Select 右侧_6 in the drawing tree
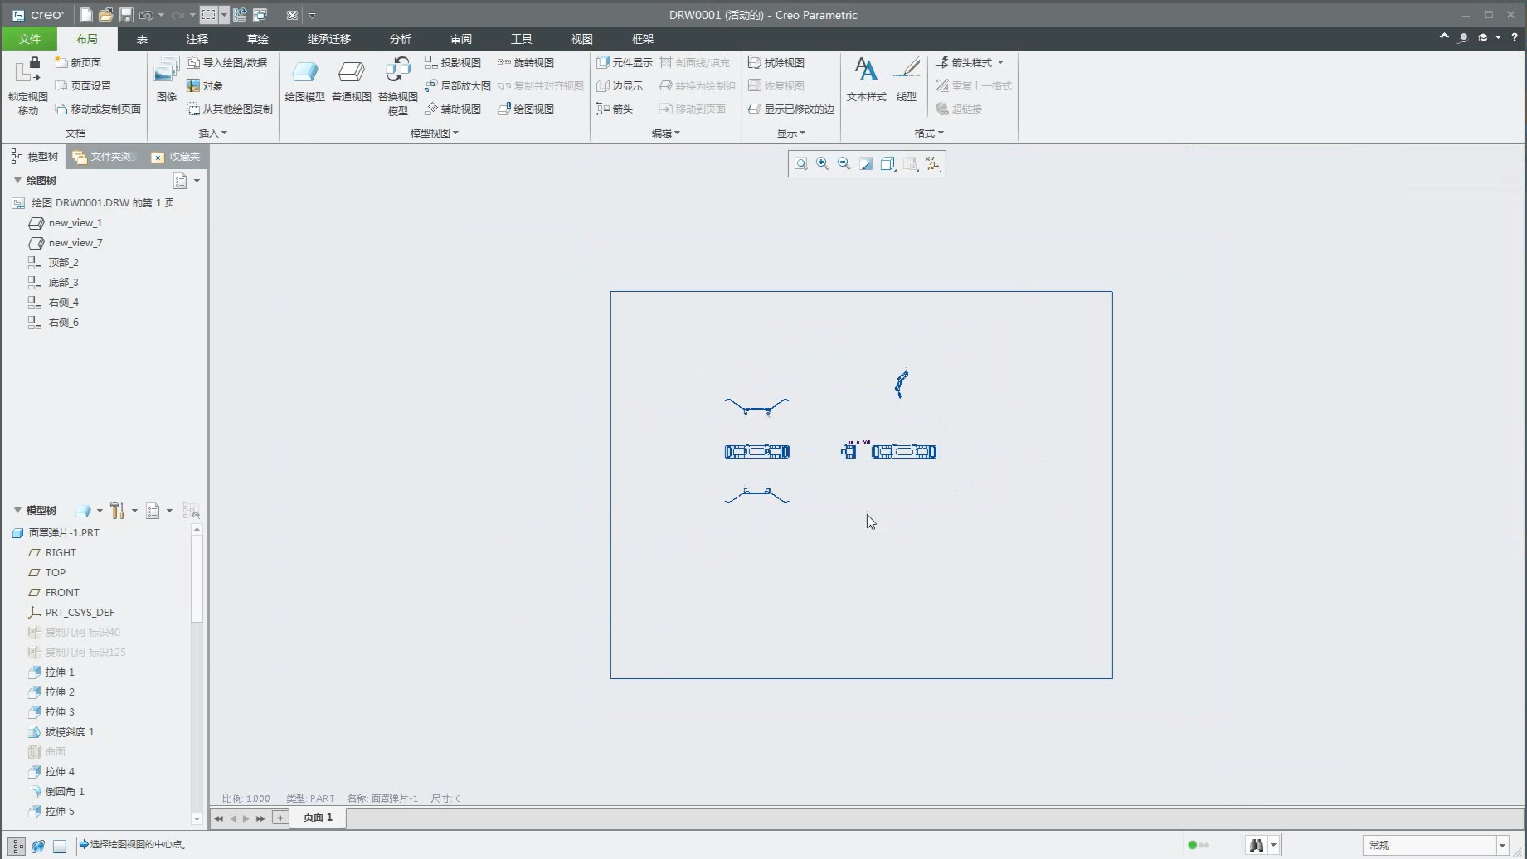 click(53, 323)
